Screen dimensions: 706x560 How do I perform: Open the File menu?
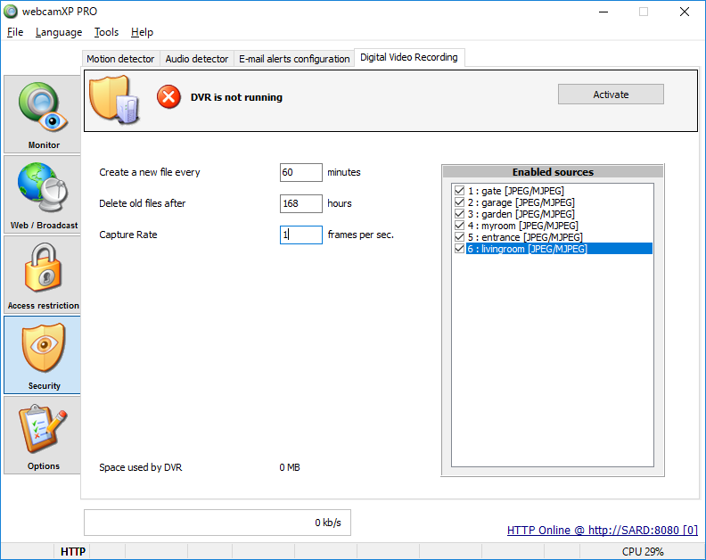pos(15,32)
